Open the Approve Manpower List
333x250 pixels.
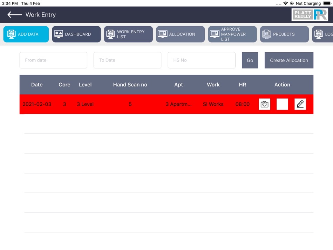tap(232, 34)
